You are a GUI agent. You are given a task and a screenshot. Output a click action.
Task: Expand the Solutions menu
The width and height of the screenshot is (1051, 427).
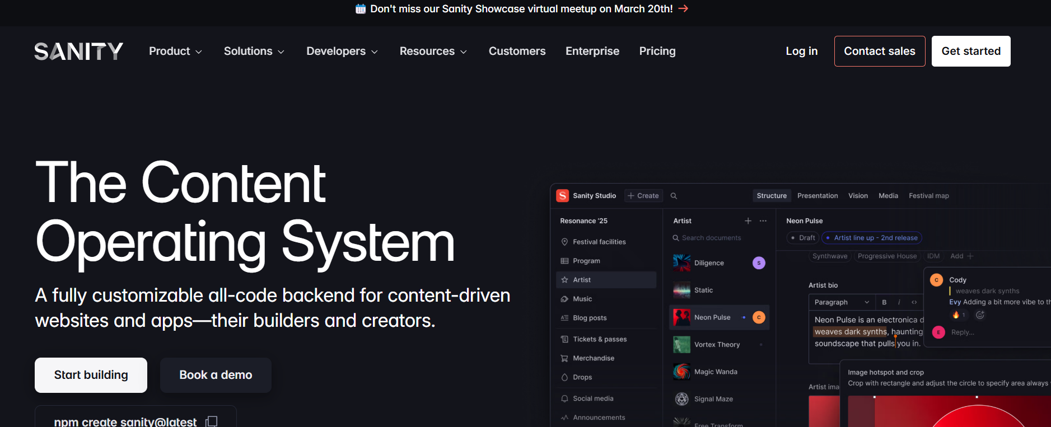(x=254, y=51)
